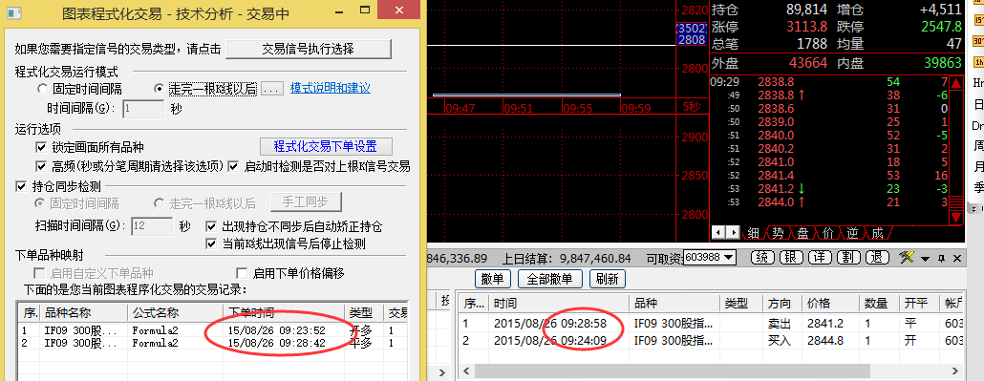
Task: Click the tick list vertical scrollbar thumb
Action: pos(956,204)
